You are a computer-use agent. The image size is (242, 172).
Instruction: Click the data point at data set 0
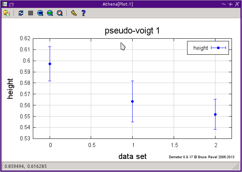point(50,64)
